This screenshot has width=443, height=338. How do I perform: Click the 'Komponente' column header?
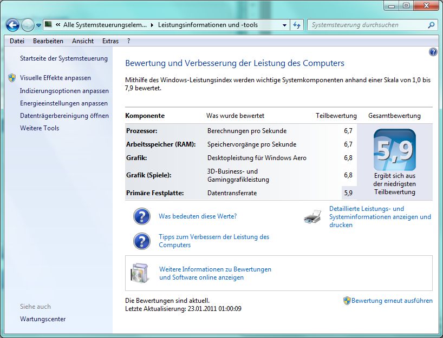tap(145, 116)
